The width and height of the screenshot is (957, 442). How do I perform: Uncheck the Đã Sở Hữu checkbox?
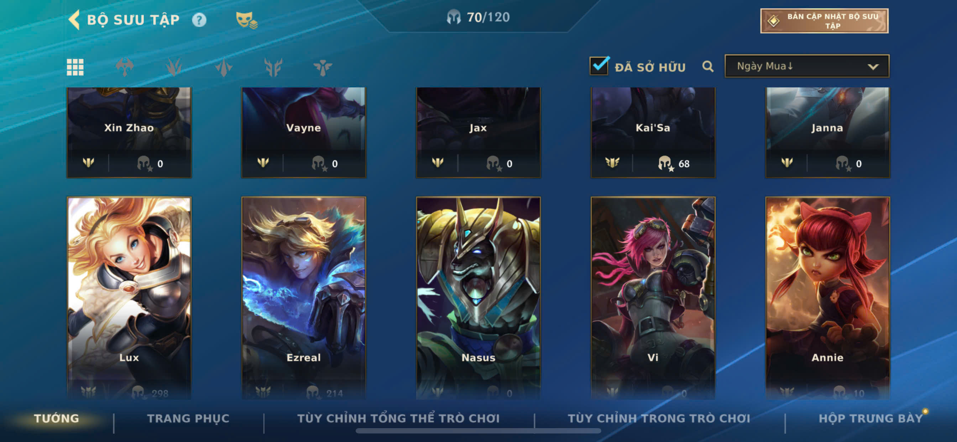599,66
